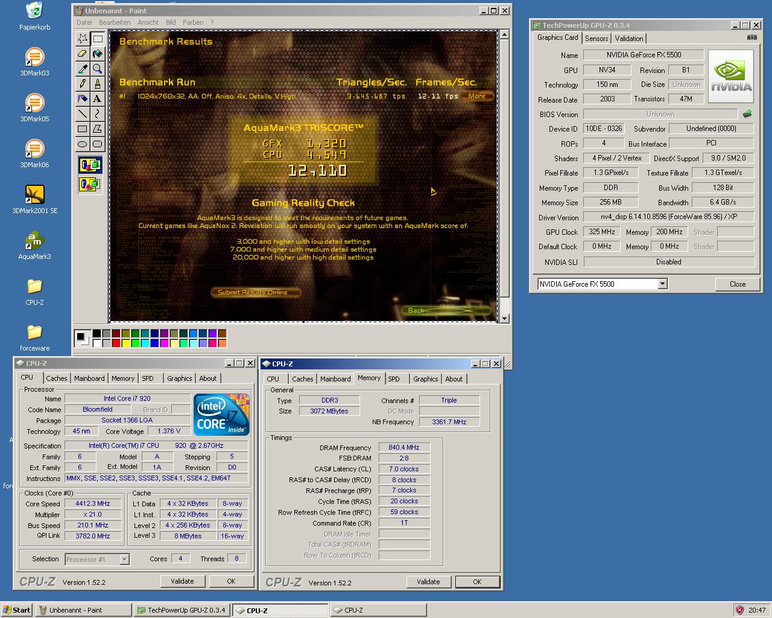Click OK in the right CPU-Z window
This screenshot has height=618, width=772.
tap(477, 582)
